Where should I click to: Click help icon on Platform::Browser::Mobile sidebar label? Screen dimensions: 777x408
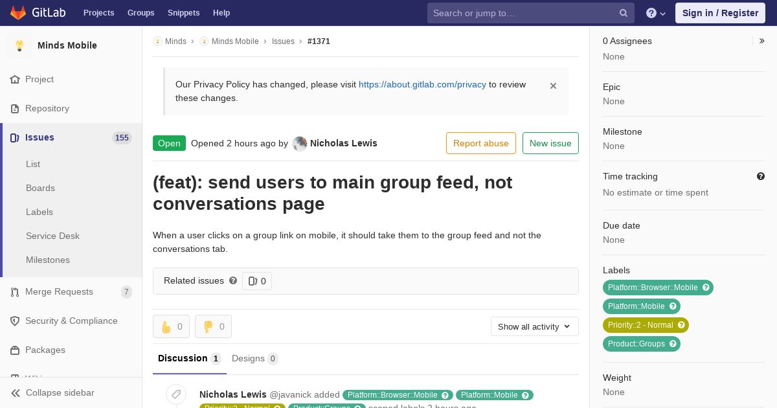click(706, 288)
